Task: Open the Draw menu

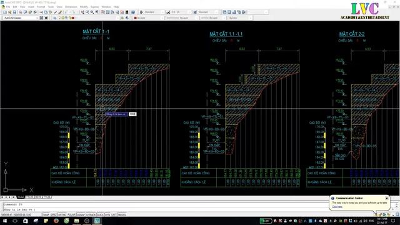Action: click(x=59, y=7)
